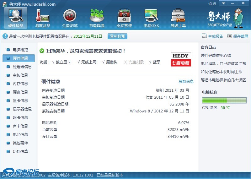Click the 复制信息 link
This screenshot has width=251, height=179.
click(186, 82)
